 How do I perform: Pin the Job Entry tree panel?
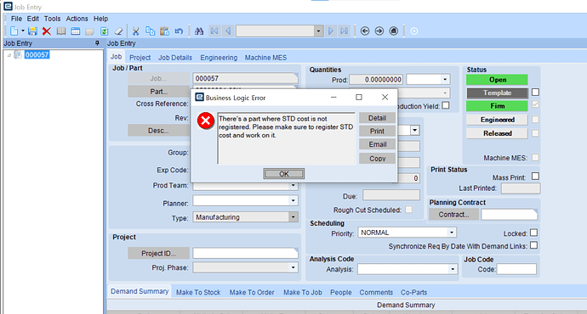point(97,43)
